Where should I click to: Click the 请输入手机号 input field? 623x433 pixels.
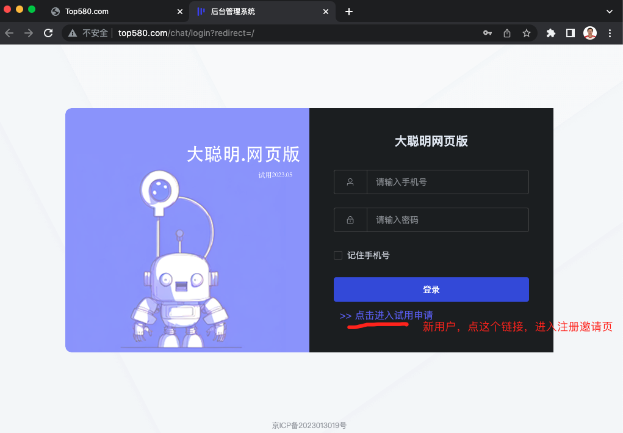click(448, 181)
